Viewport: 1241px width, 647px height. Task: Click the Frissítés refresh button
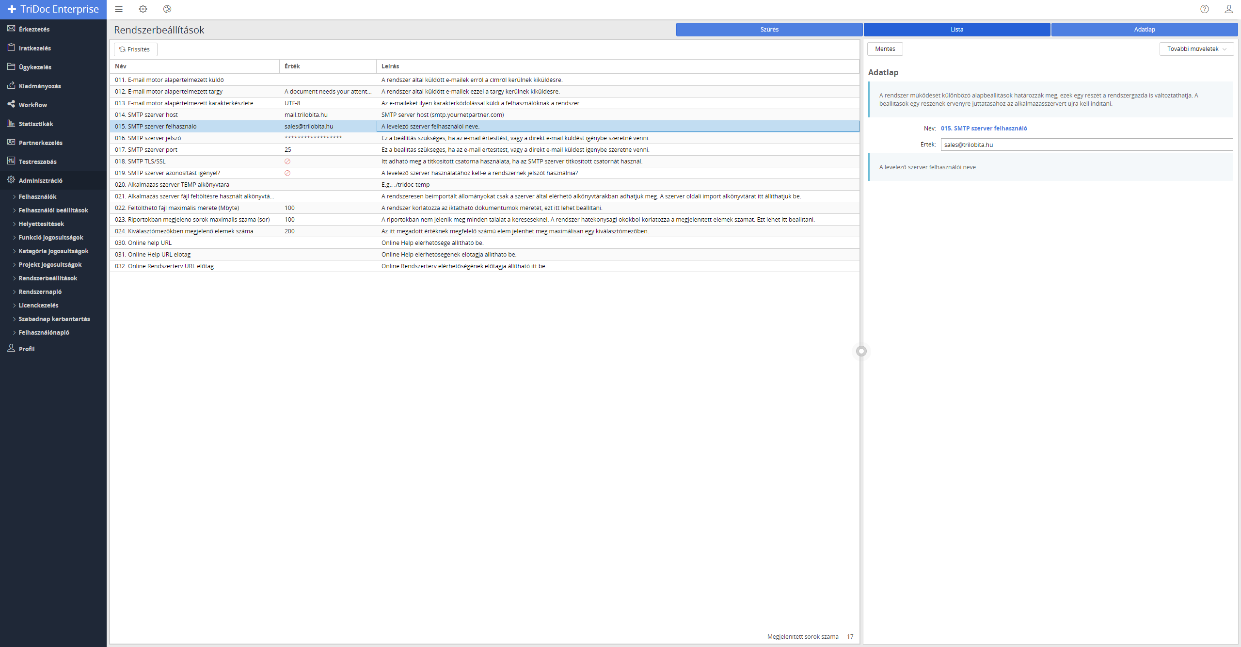[135, 49]
